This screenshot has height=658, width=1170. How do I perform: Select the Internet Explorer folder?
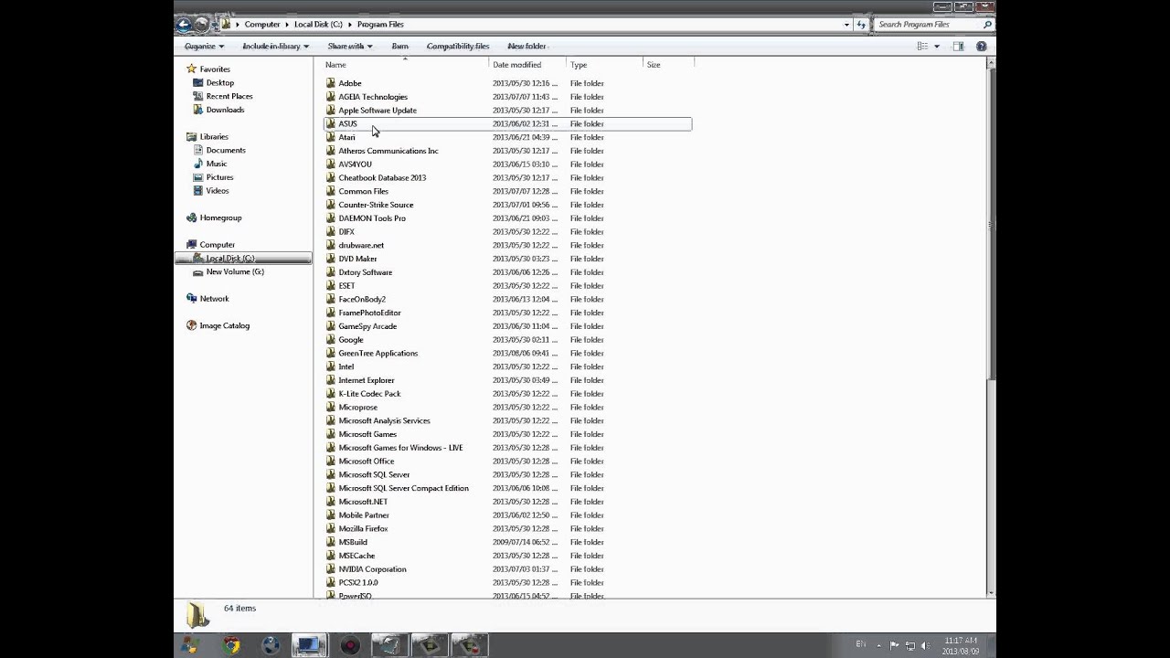(367, 380)
